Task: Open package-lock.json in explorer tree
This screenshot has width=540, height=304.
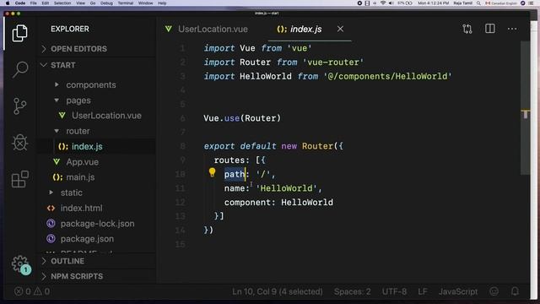Action: pyautogui.click(x=98, y=223)
